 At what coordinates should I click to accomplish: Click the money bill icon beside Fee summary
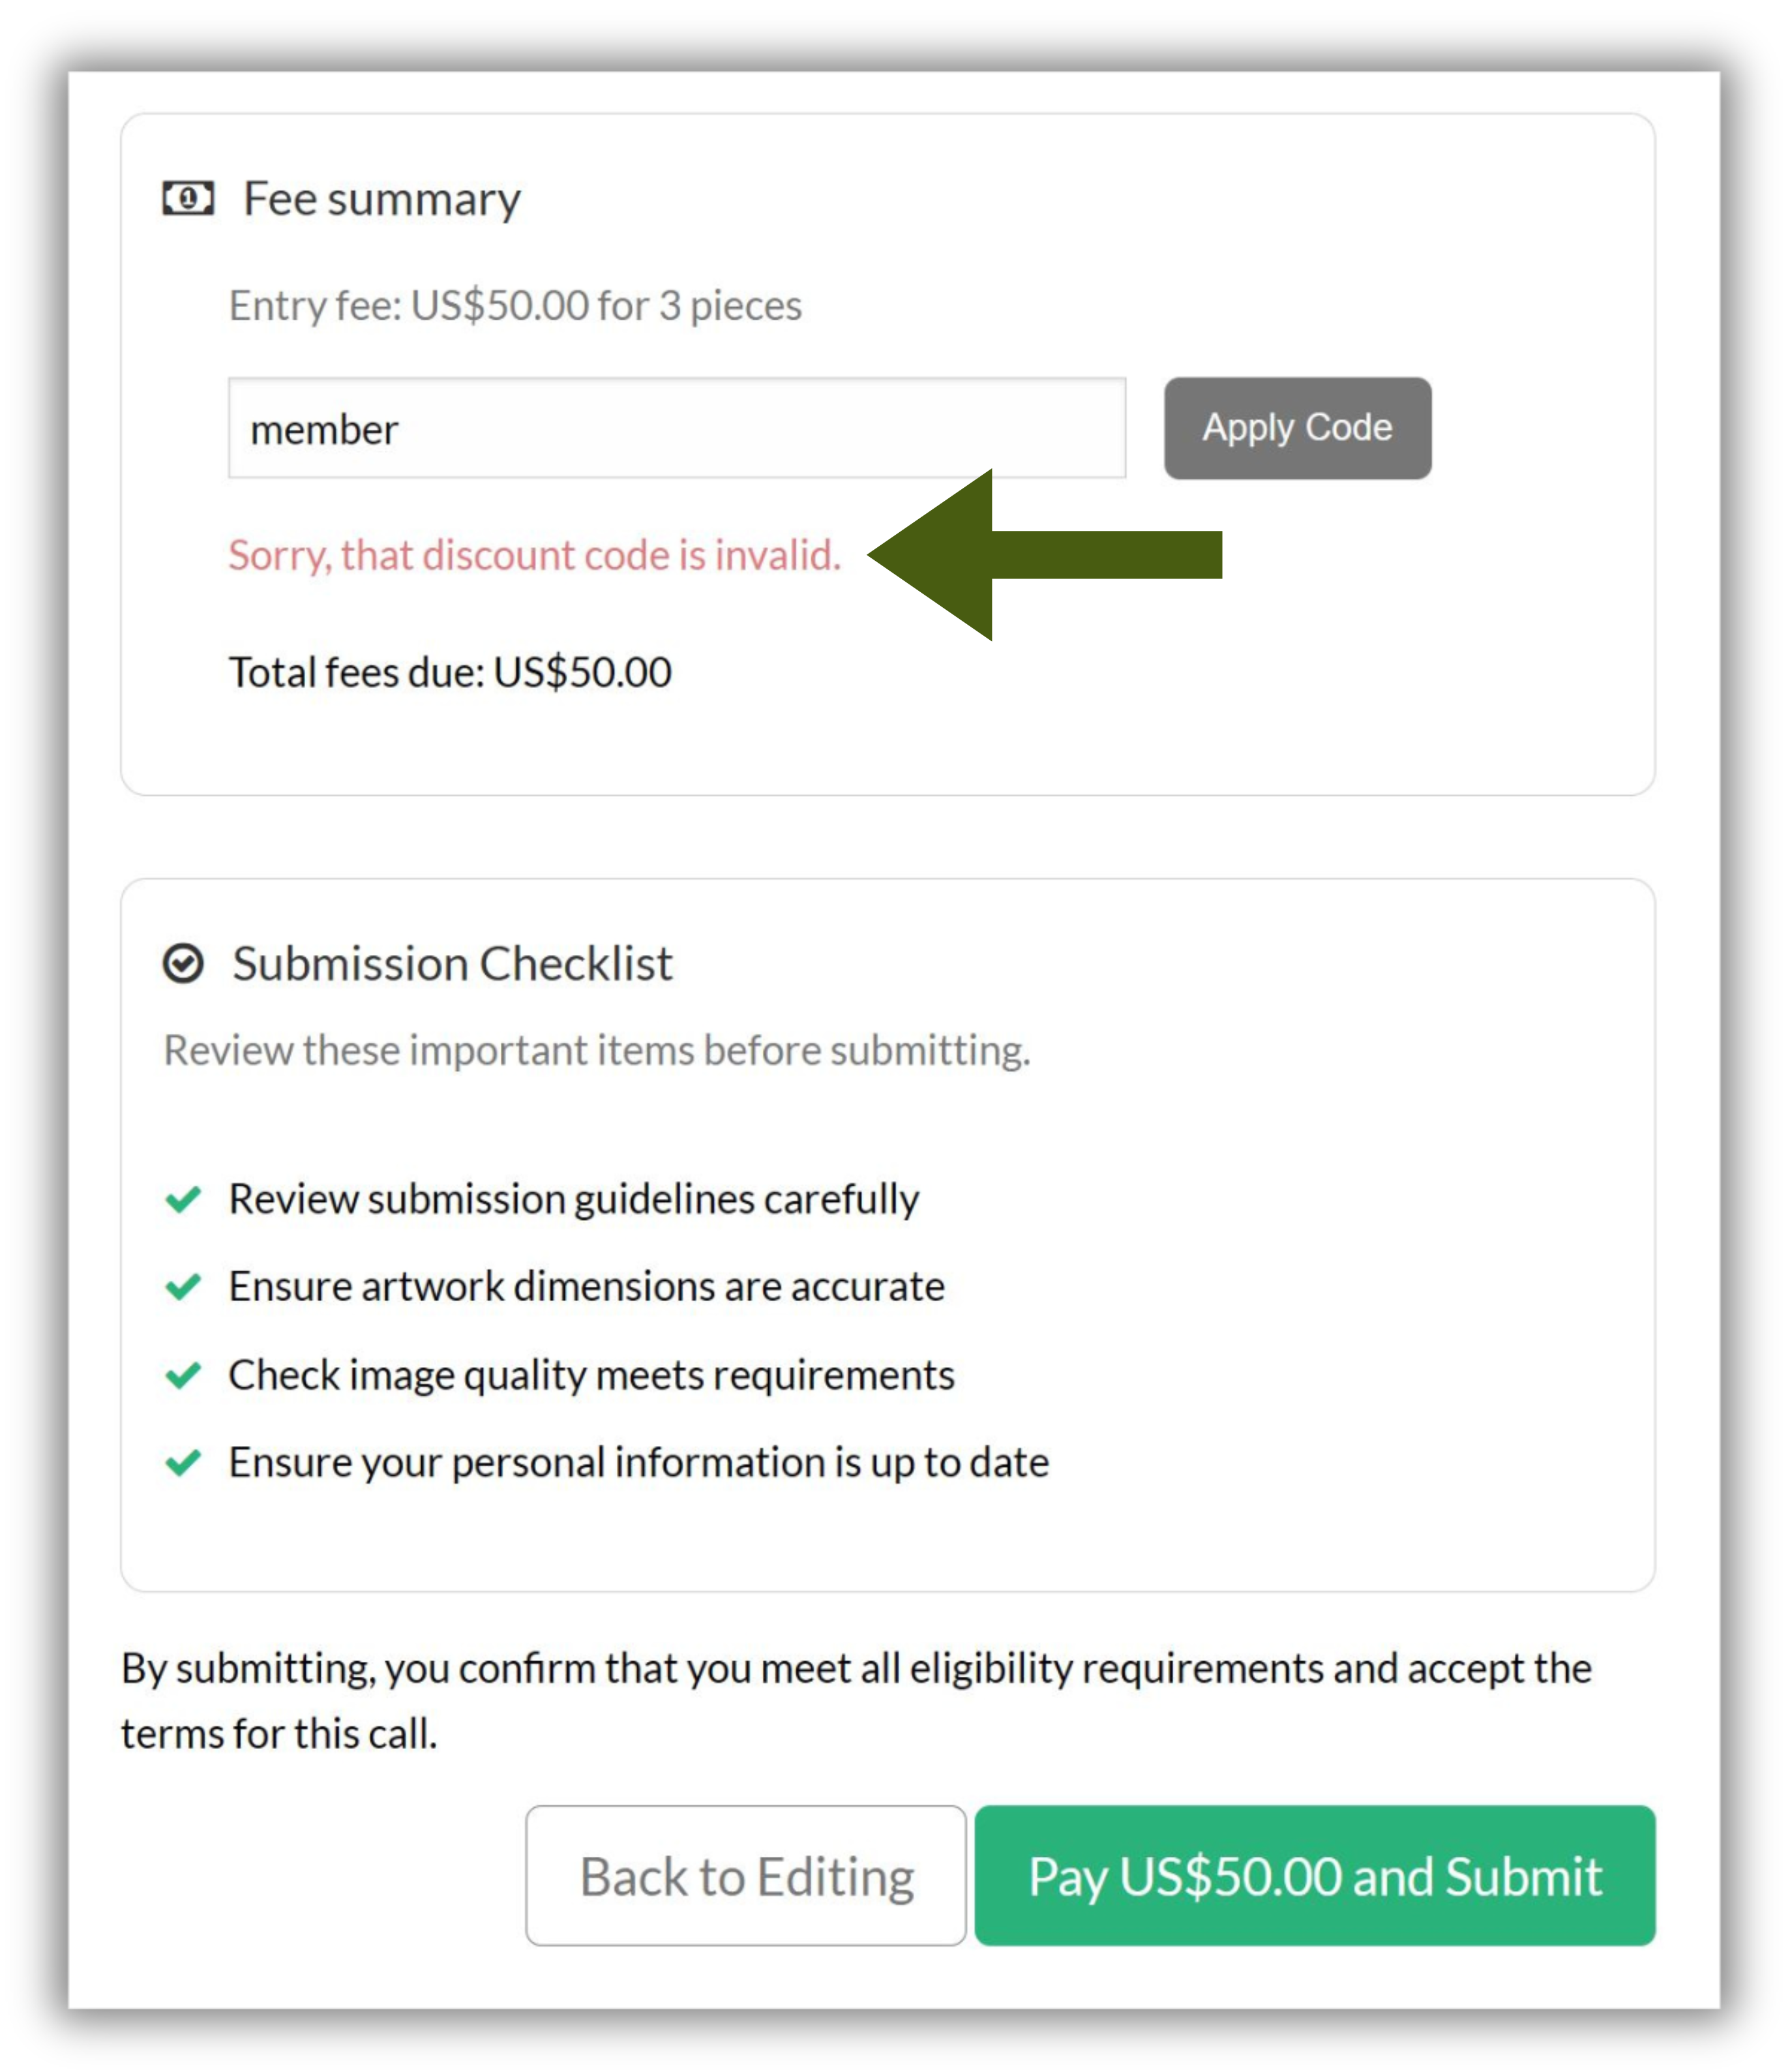[x=188, y=198]
